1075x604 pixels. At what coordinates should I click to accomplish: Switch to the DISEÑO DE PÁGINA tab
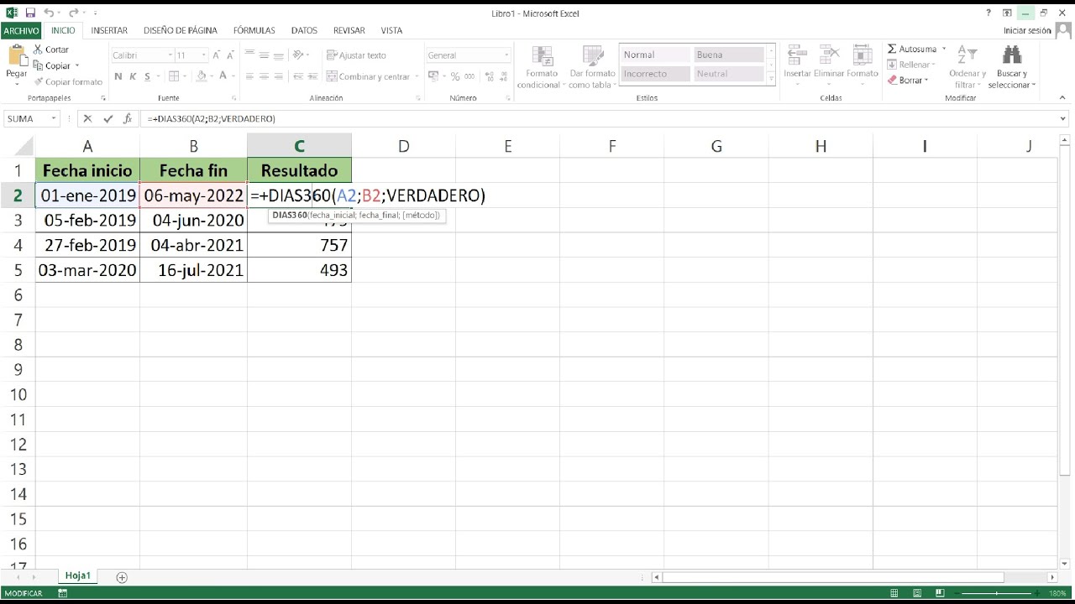click(181, 30)
